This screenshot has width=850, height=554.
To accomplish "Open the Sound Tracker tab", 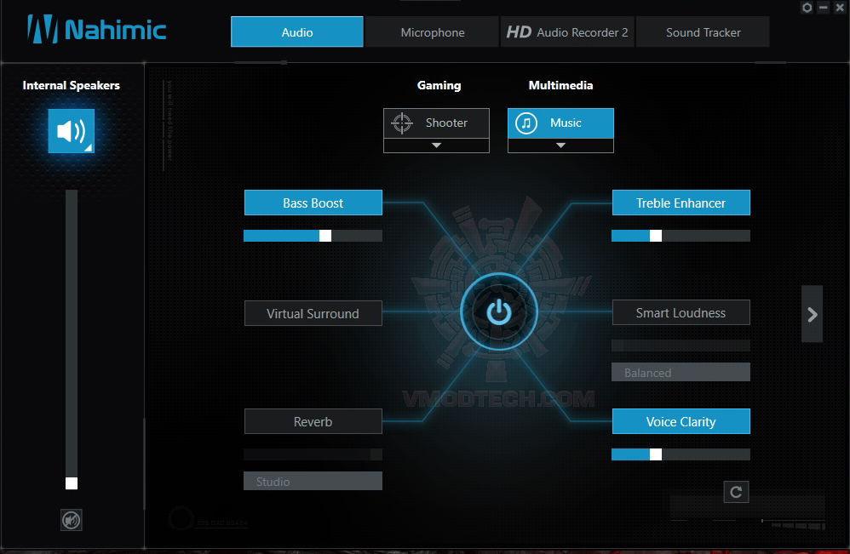I will 703,32.
